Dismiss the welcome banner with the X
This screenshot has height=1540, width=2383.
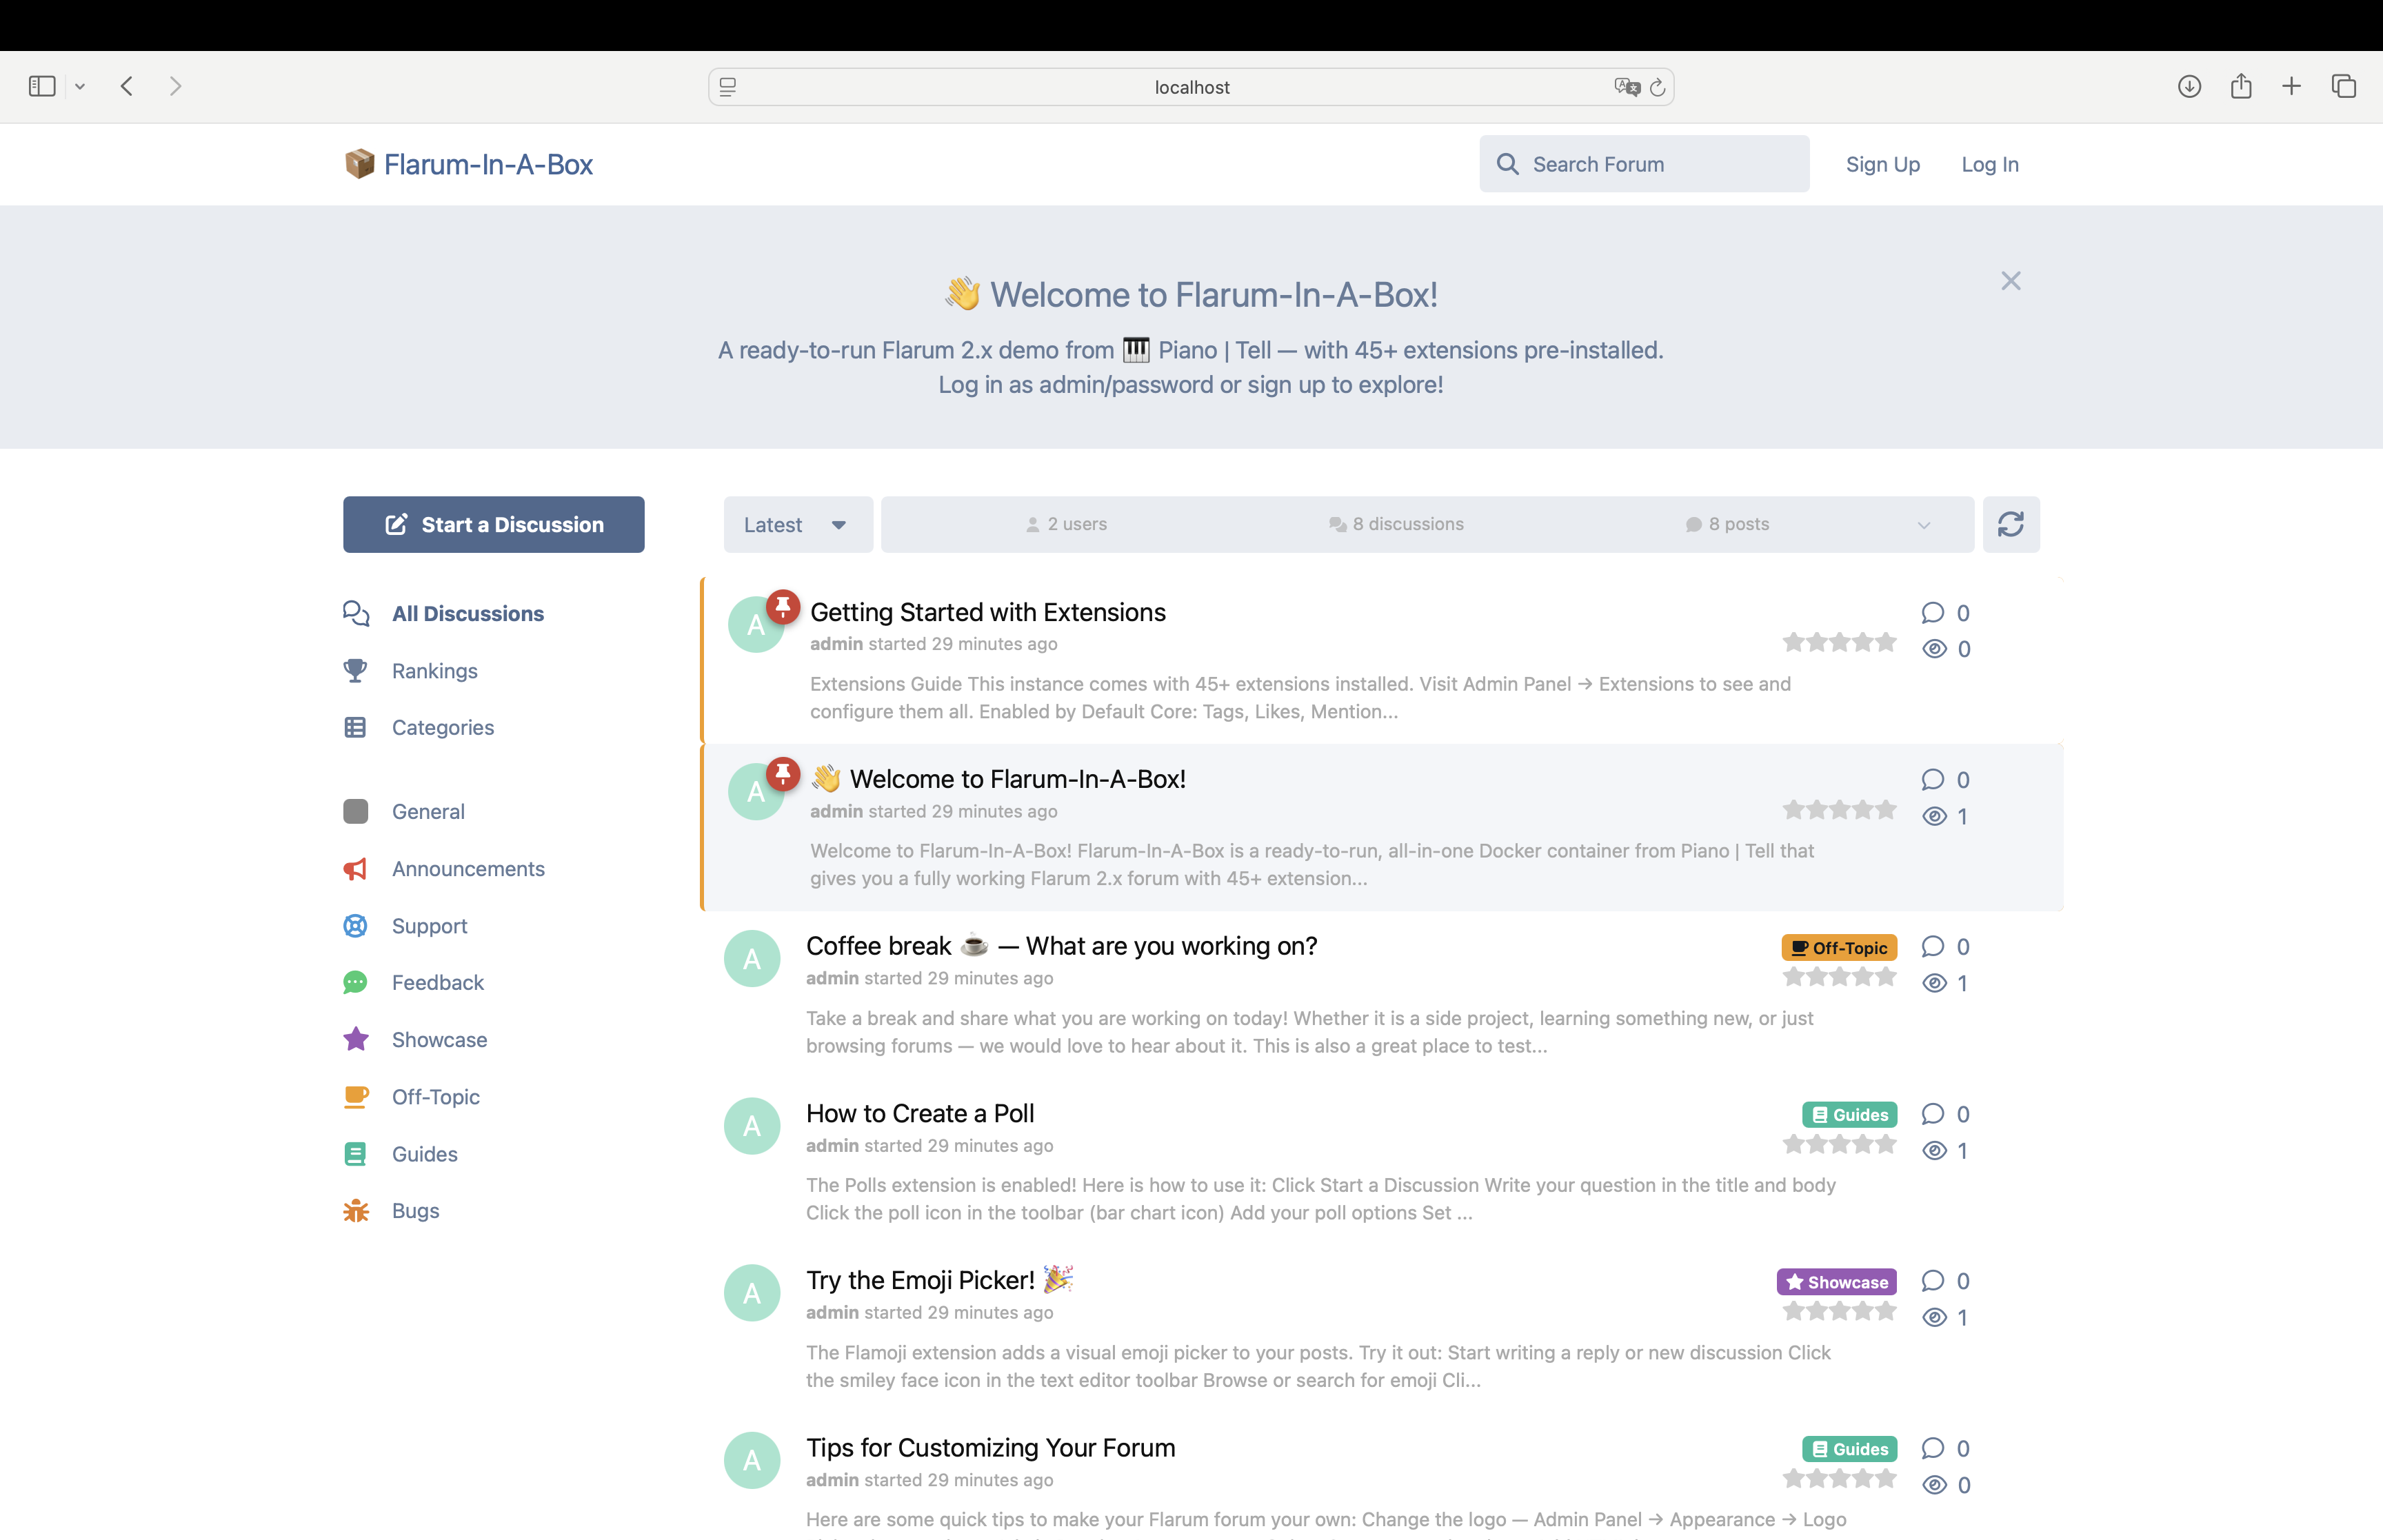(2010, 281)
